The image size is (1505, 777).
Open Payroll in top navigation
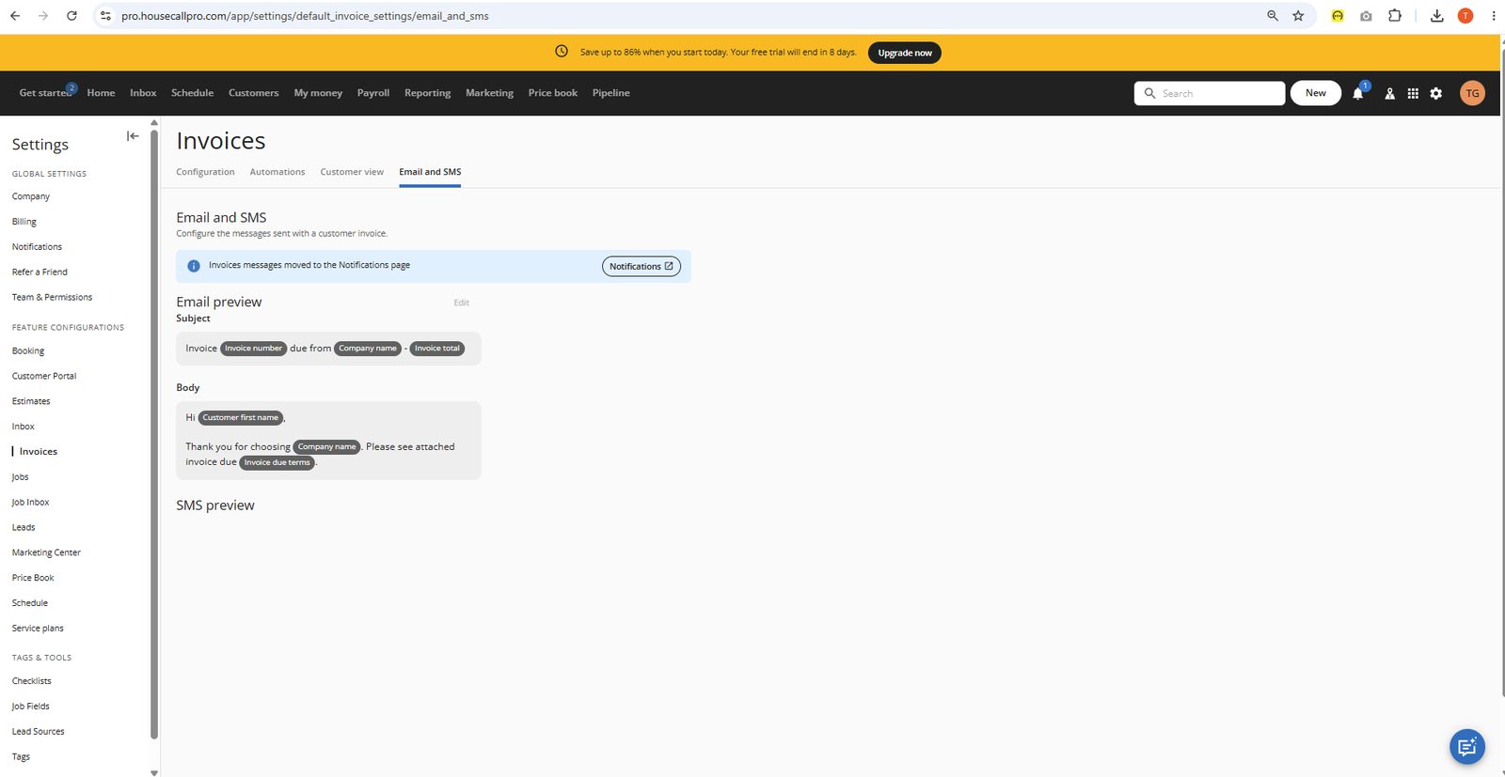click(x=373, y=93)
